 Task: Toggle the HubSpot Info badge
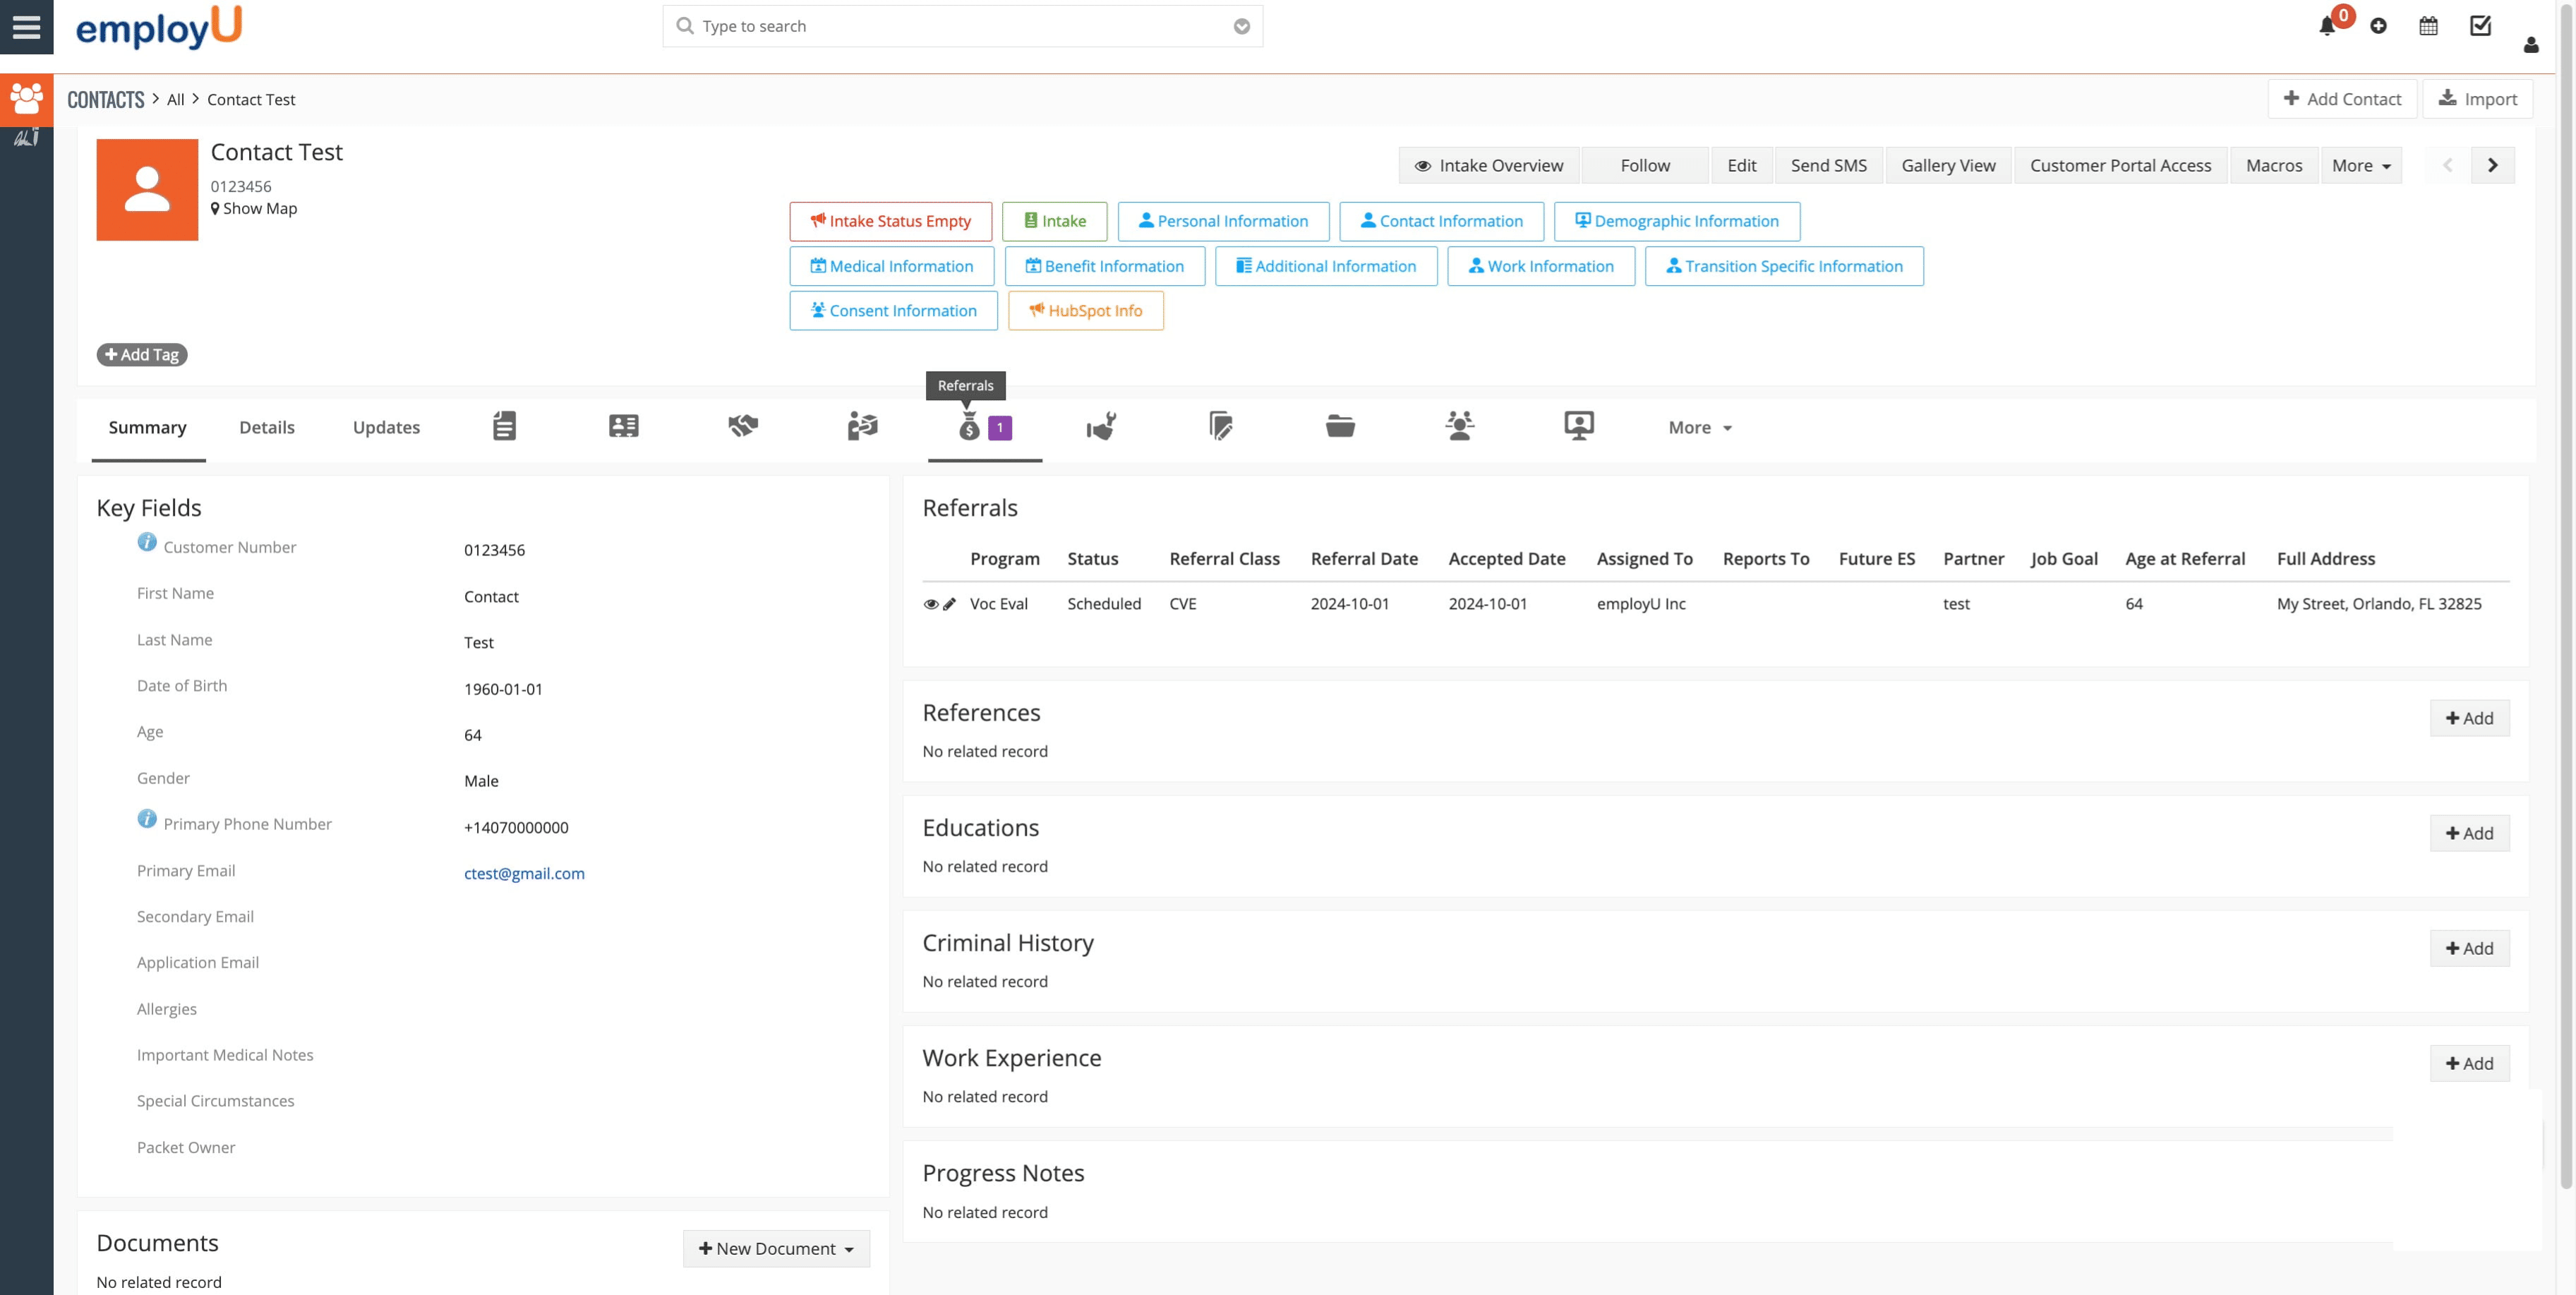pyautogui.click(x=1086, y=310)
